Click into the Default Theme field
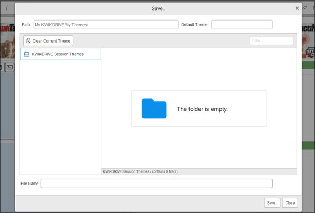This screenshot has height=213, width=315. click(241, 25)
